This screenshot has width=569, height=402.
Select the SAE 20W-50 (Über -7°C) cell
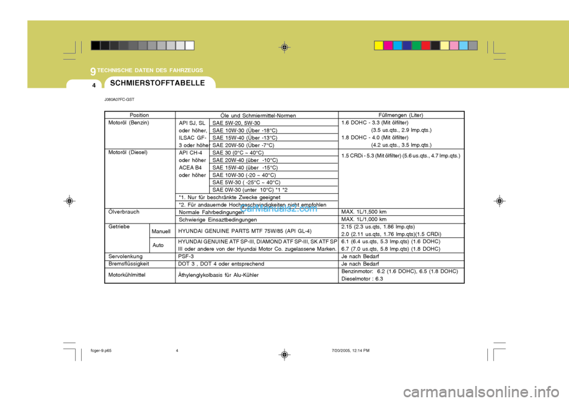(244, 145)
